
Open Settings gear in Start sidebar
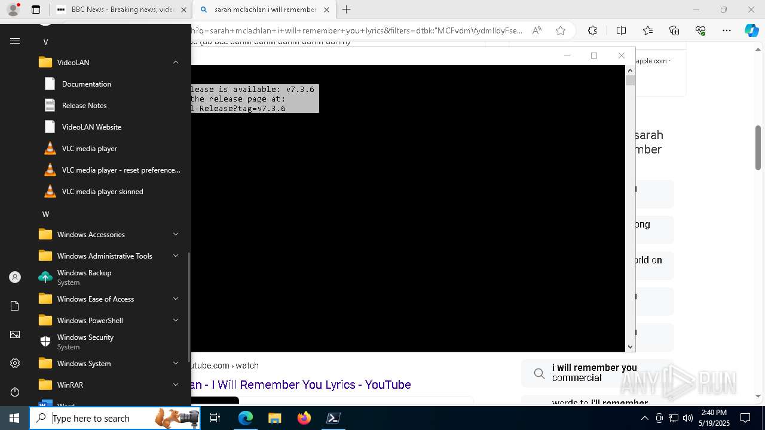click(15, 363)
